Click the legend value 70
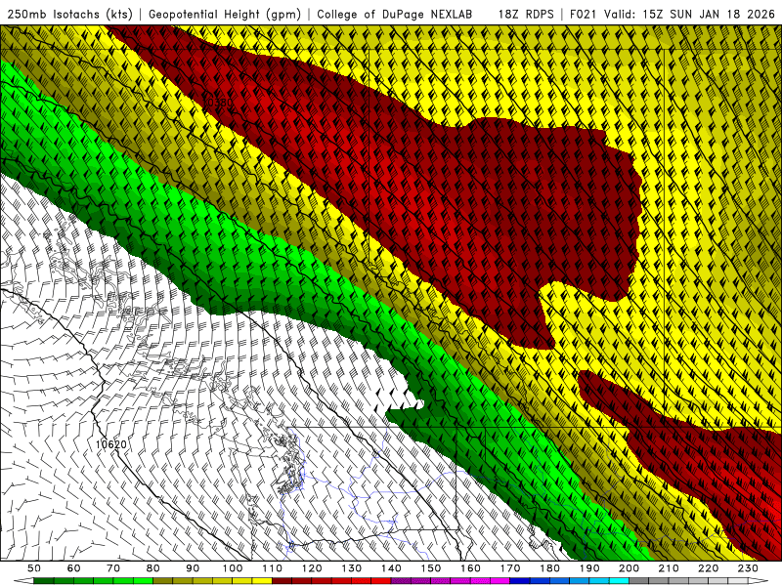Image resolution: width=782 pixels, height=586 pixels. click(113, 568)
